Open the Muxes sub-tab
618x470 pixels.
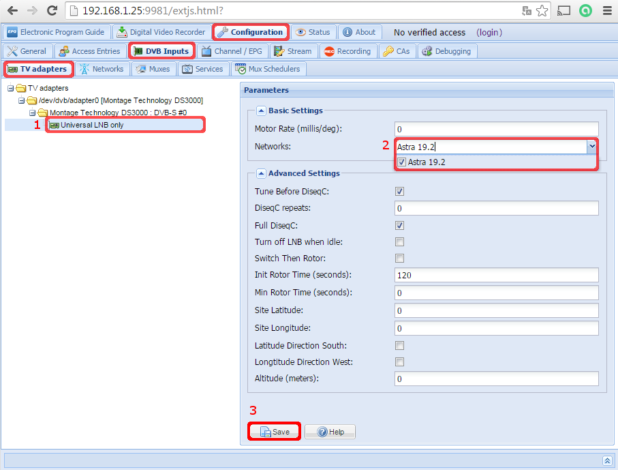click(153, 69)
